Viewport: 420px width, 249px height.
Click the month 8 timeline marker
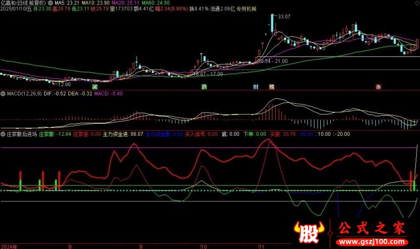(70, 246)
